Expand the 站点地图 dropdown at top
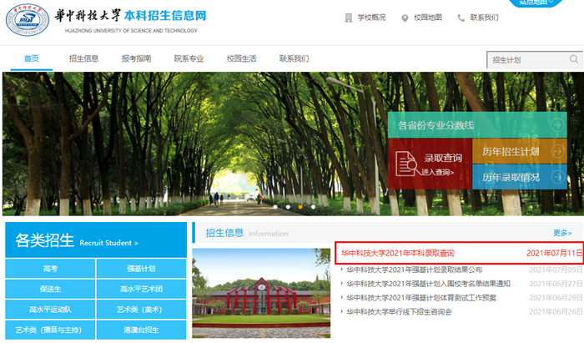 pyautogui.click(x=536, y=3)
